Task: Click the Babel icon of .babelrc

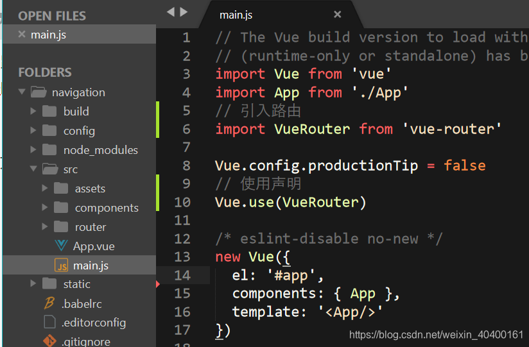Action: (x=49, y=303)
